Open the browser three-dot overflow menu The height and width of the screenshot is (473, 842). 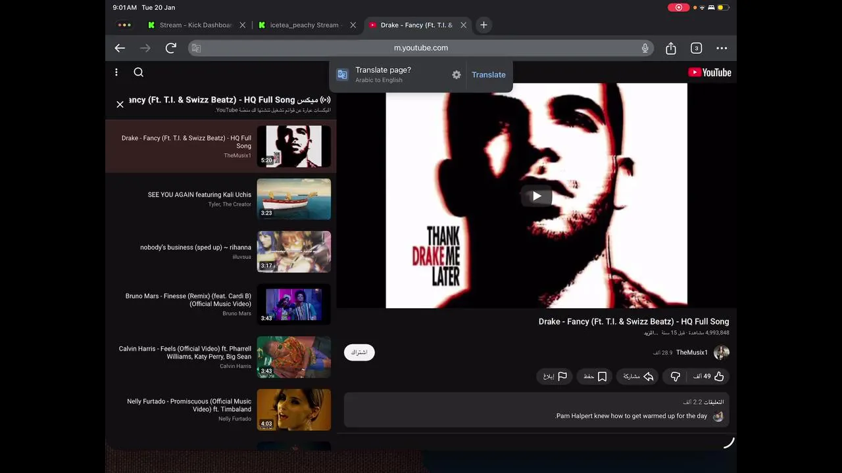pyautogui.click(x=722, y=48)
